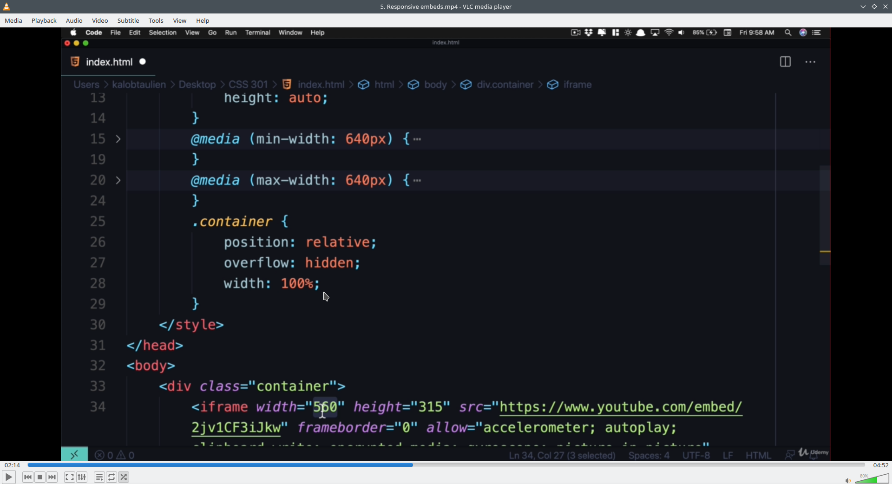Open the VLC Tools menu

click(x=156, y=20)
